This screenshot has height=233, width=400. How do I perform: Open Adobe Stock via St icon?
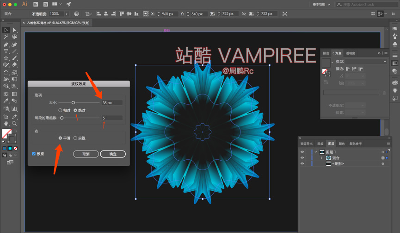point(46,4)
